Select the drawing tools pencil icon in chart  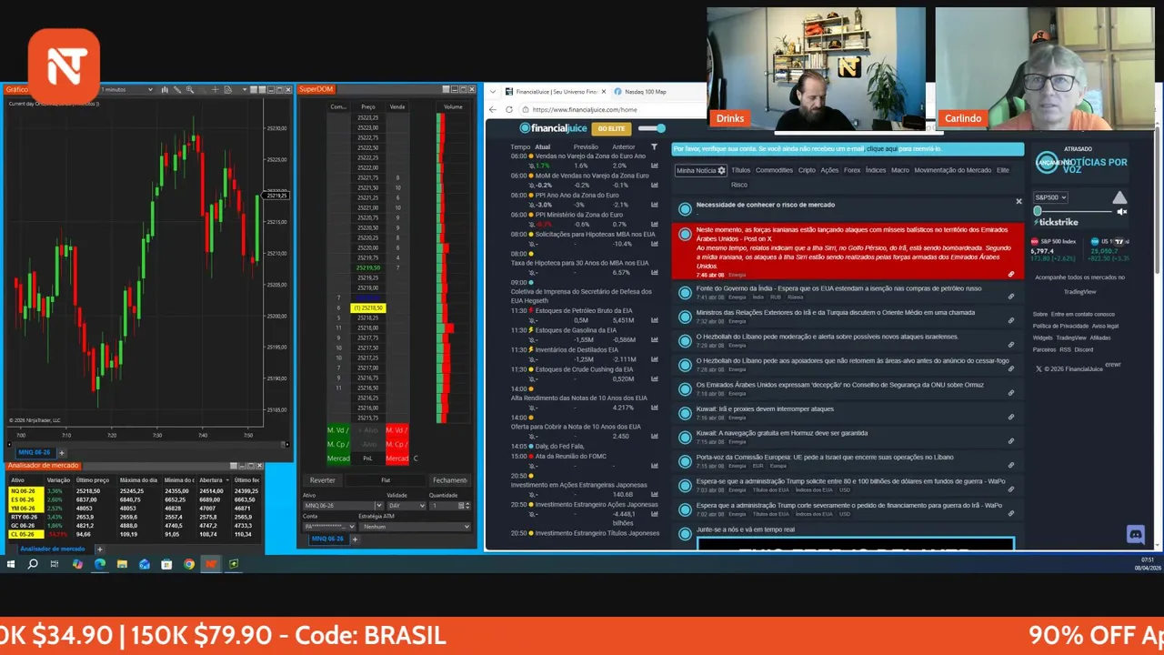tap(177, 89)
